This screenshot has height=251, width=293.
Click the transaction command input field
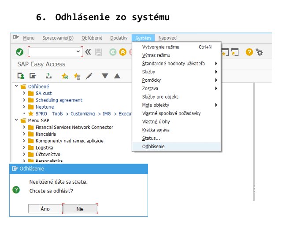(52, 51)
